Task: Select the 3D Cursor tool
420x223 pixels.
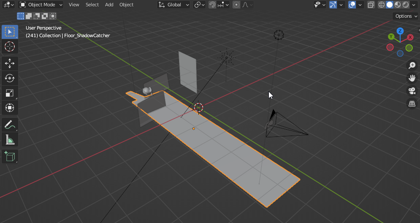Action: [10, 46]
